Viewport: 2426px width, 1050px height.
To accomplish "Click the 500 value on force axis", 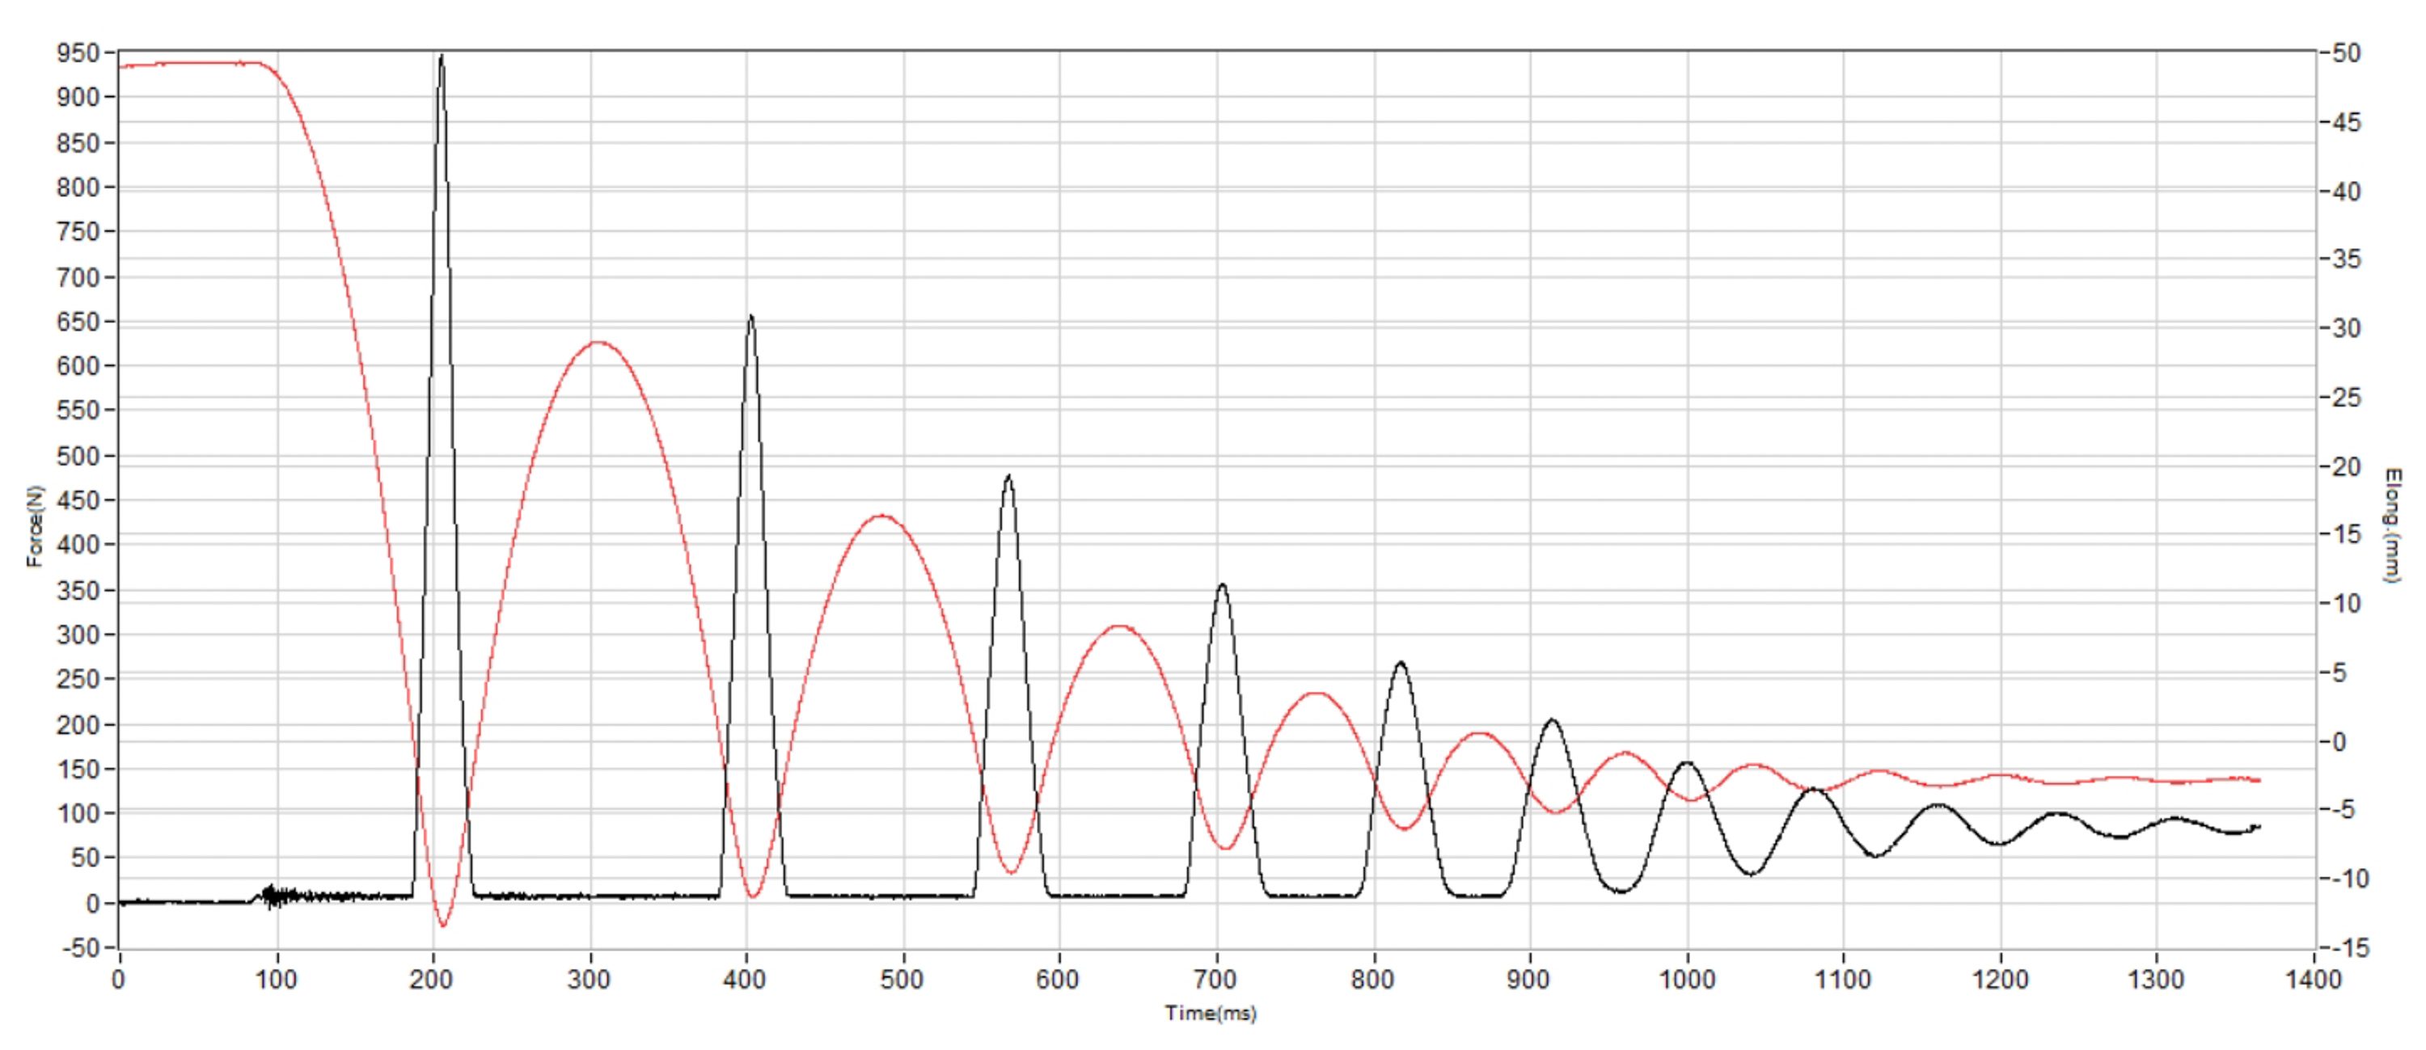I will [79, 456].
